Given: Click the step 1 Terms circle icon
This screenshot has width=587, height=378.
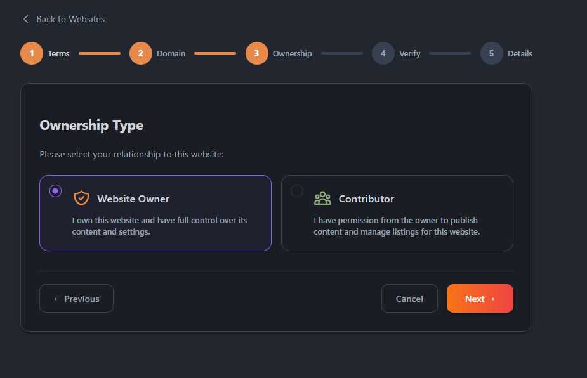Looking at the screenshot, I should (32, 53).
